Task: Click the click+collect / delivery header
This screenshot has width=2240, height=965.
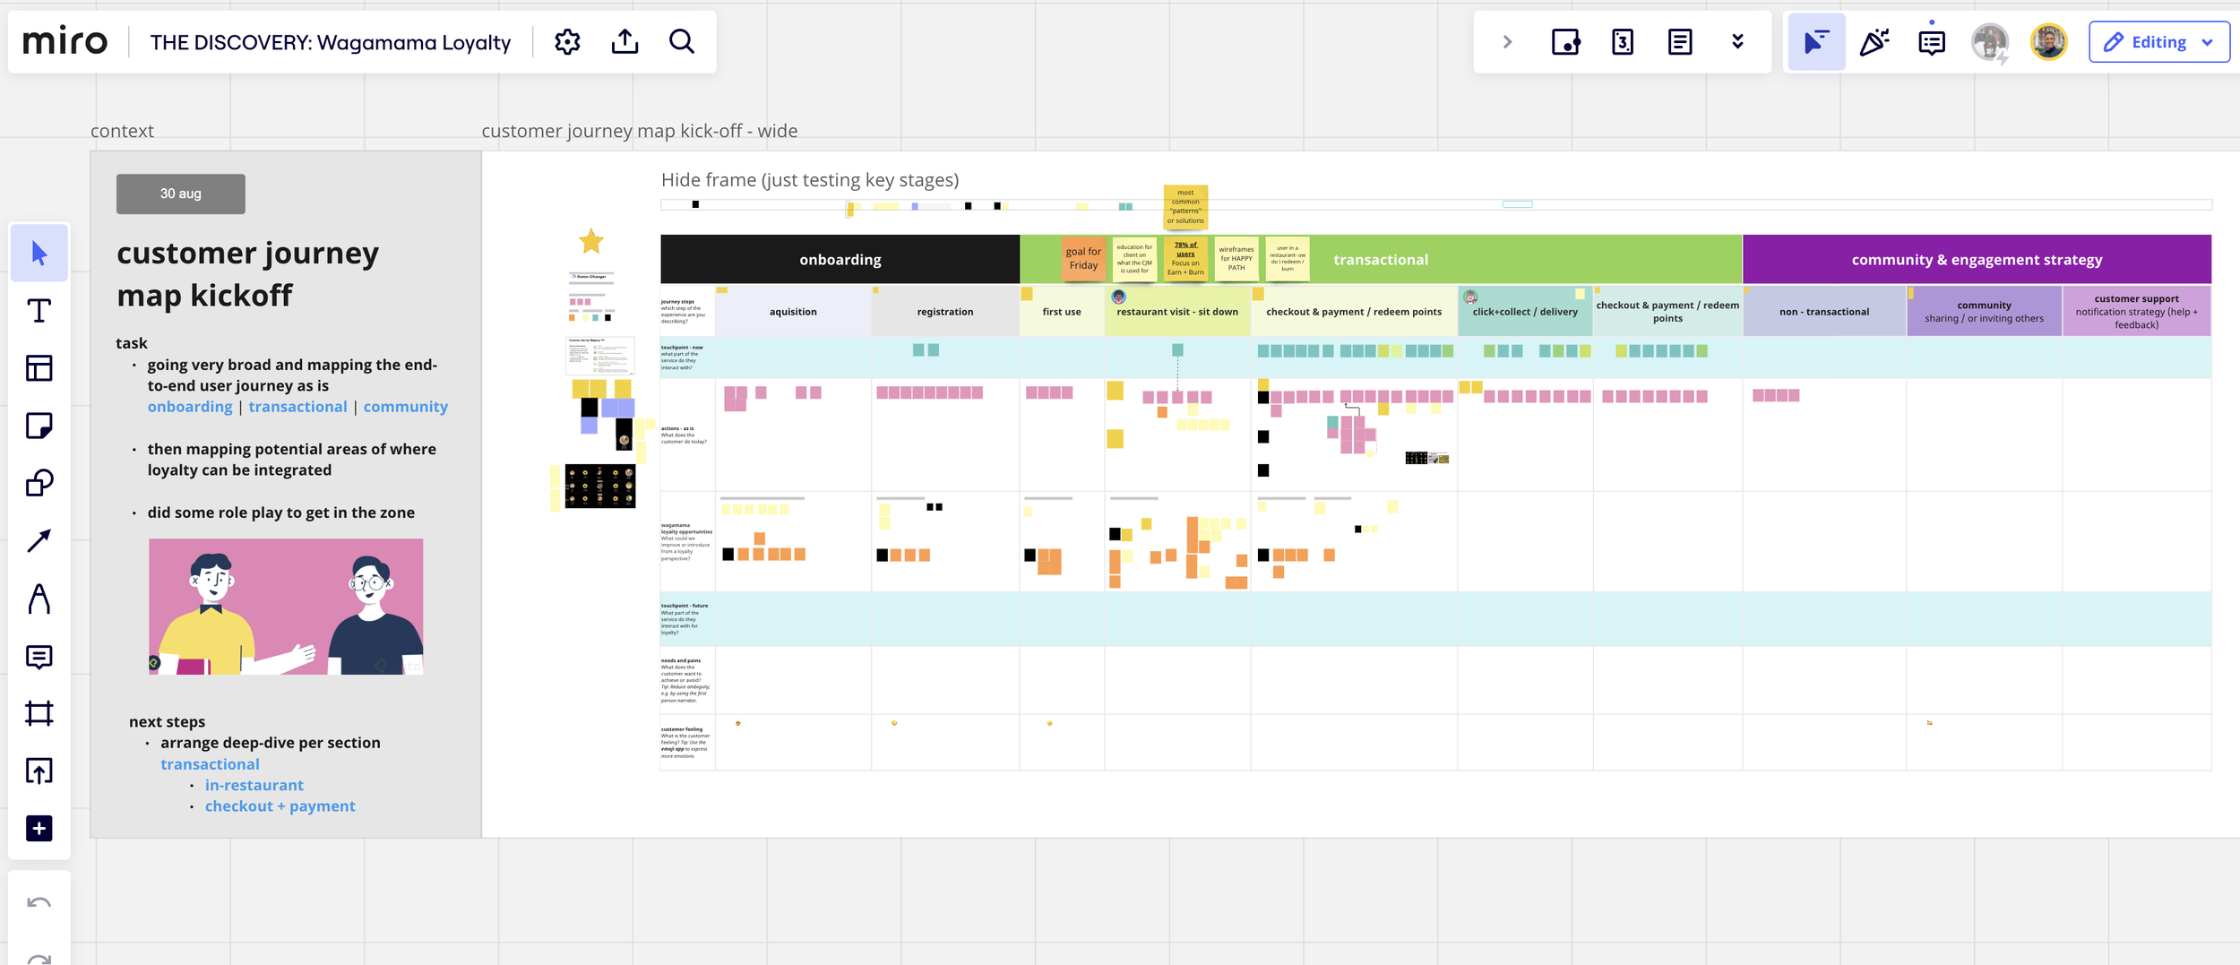Action: (1525, 312)
